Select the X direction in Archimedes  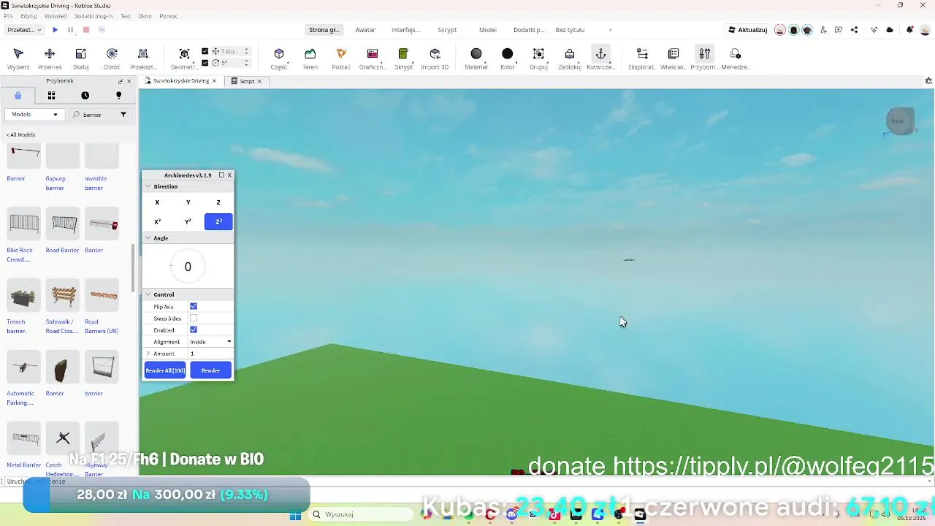pyautogui.click(x=157, y=202)
